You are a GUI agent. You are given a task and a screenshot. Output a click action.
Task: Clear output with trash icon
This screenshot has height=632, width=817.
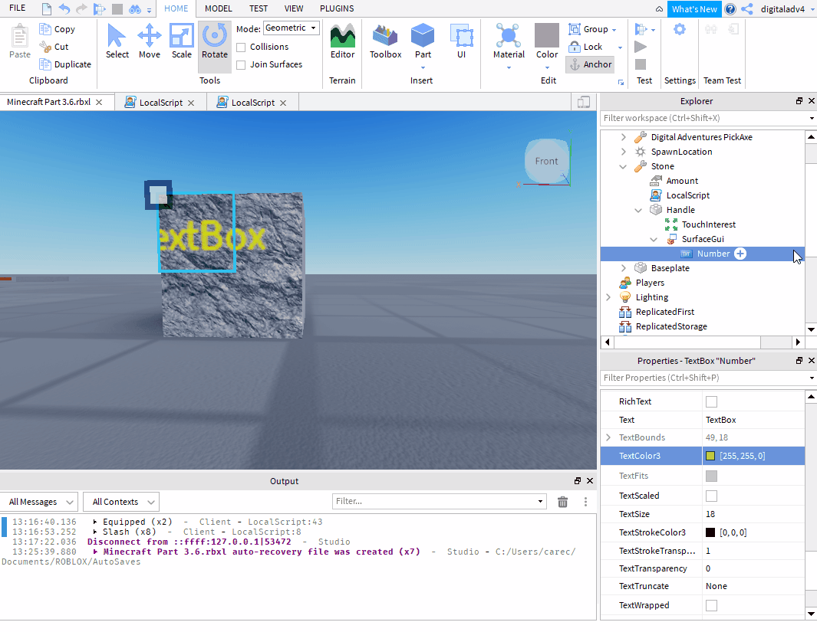tap(562, 502)
